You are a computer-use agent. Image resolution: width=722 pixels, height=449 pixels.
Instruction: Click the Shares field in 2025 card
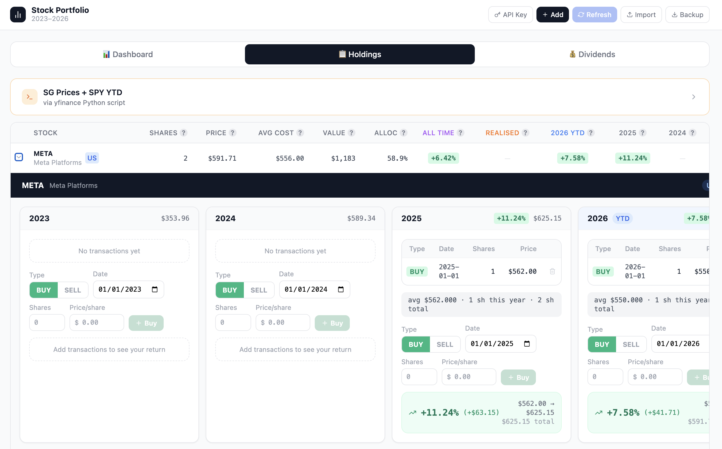pos(419,376)
